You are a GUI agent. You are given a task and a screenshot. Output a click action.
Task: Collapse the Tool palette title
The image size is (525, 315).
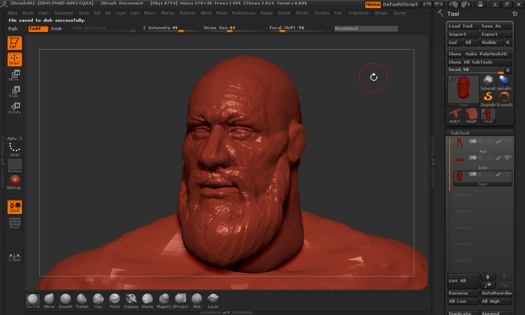click(x=453, y=14)
